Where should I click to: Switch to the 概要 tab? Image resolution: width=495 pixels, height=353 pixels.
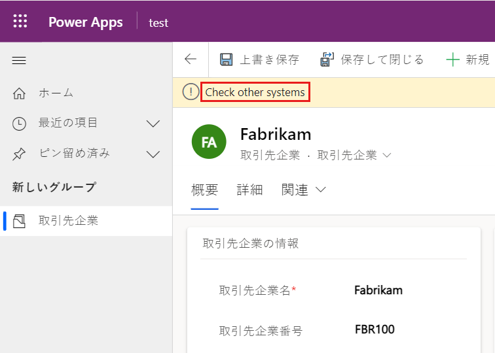(204, 190)
